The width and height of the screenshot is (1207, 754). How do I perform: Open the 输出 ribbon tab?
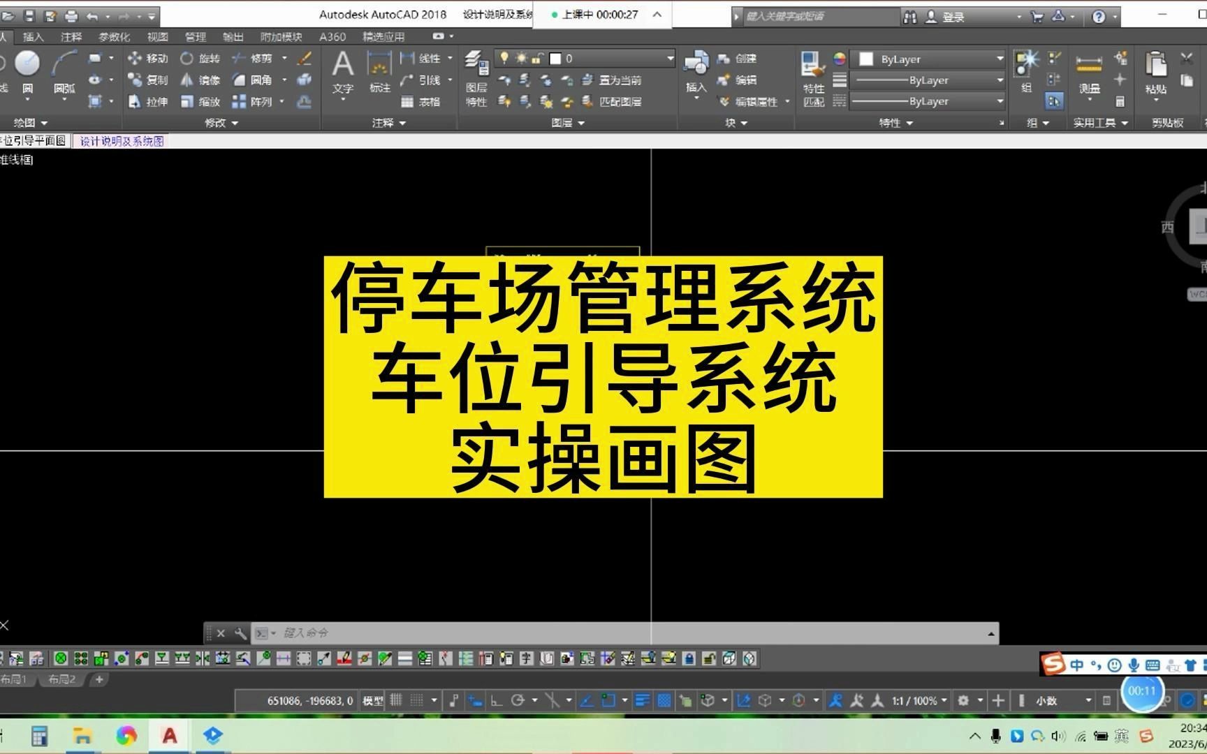pyautogui.click(x=233, y=37)
